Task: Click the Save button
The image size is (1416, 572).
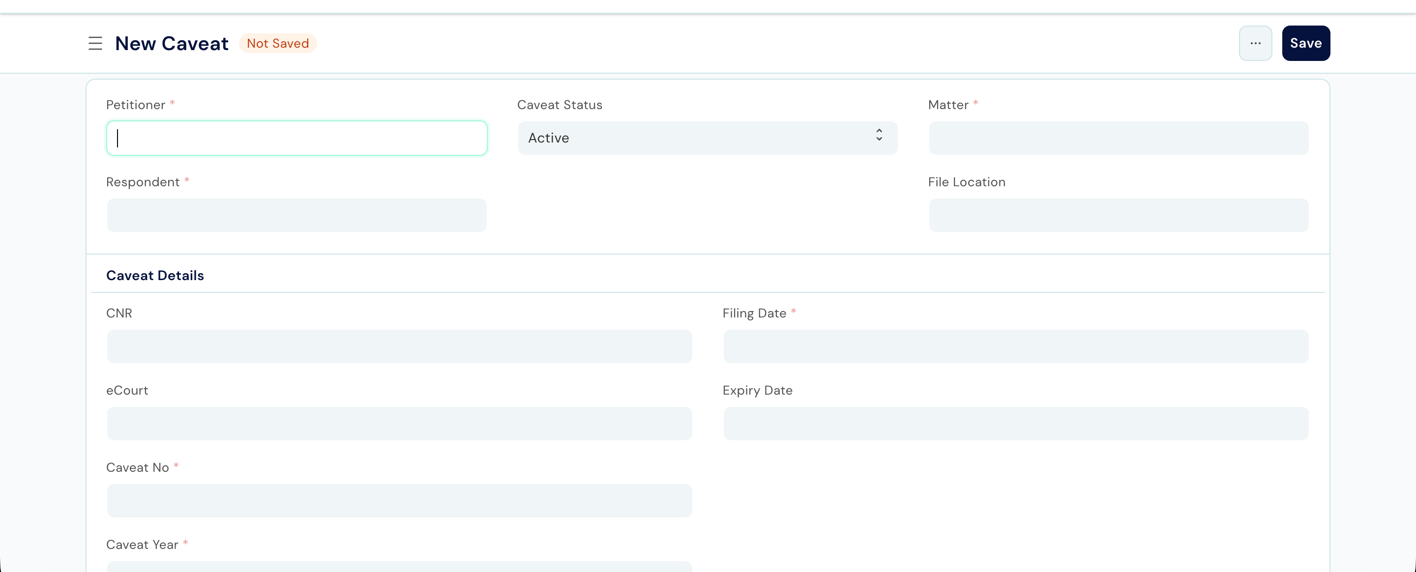Action: click(1305, 43)
